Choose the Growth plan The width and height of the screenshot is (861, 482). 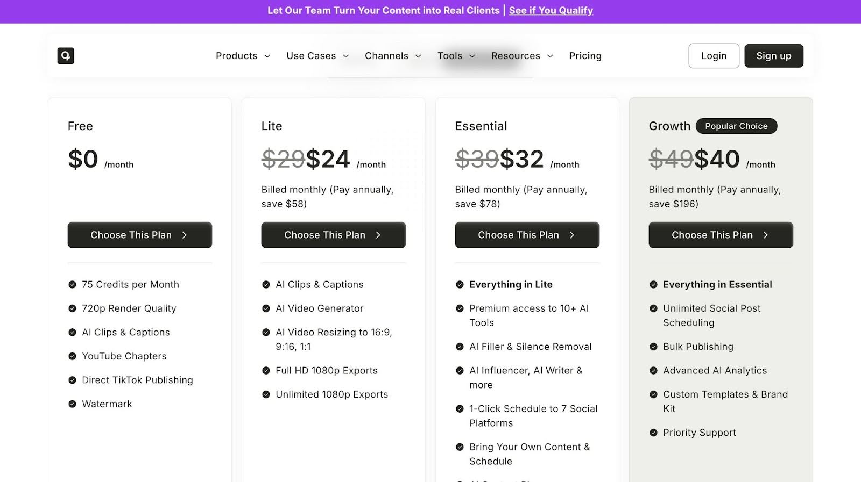point(721,235)
